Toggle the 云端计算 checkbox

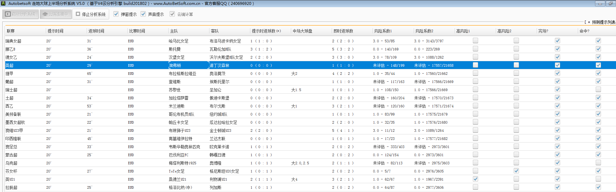172,14
